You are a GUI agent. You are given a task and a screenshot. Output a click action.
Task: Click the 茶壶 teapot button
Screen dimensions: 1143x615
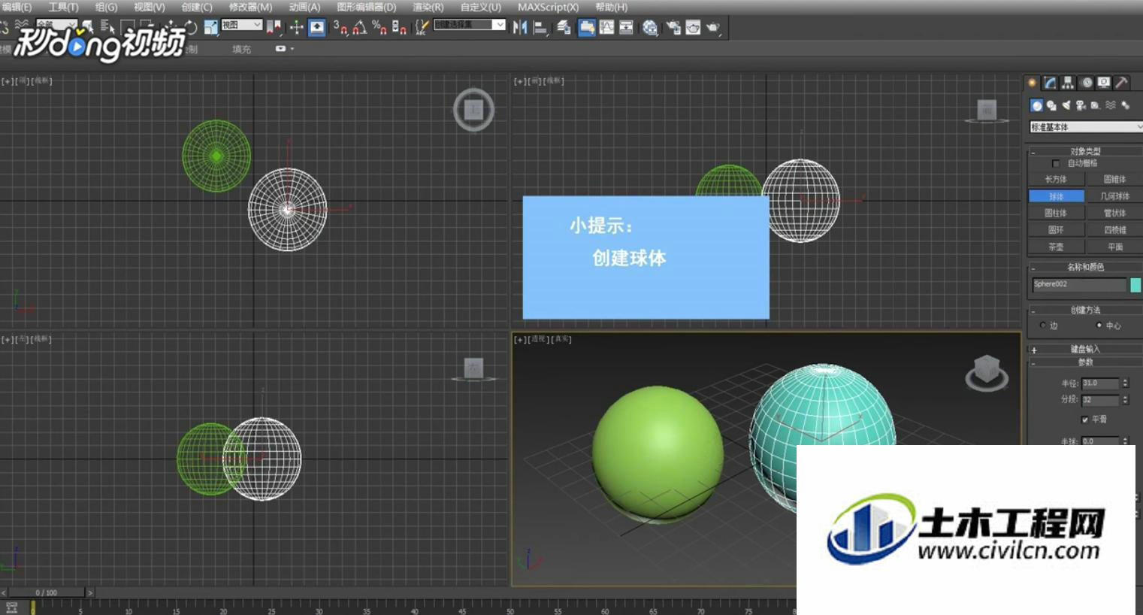pyautogui.click(x=1056, y=247)
